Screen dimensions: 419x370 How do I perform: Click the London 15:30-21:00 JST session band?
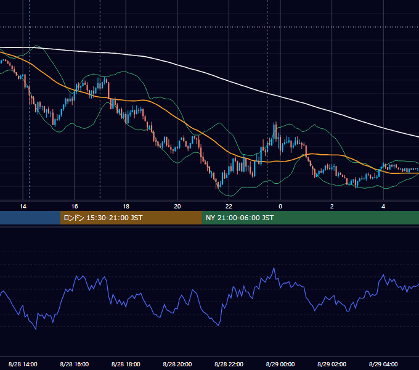131,218
